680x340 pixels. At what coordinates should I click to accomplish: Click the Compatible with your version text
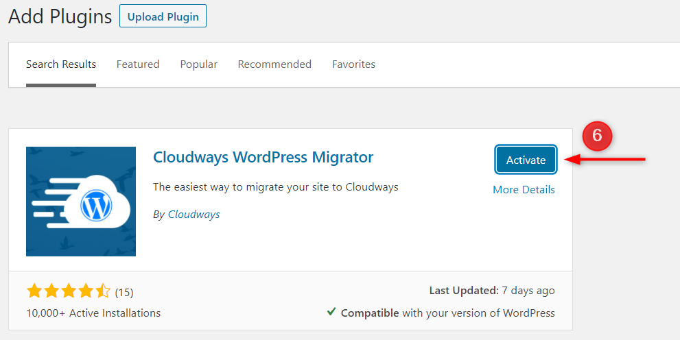pyautogui.click(x=447, y=313)
